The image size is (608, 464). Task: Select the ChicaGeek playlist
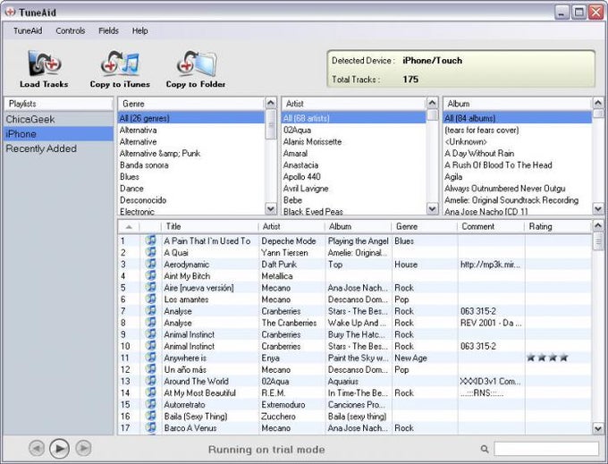pyautogui.click(x=58, y=120)
